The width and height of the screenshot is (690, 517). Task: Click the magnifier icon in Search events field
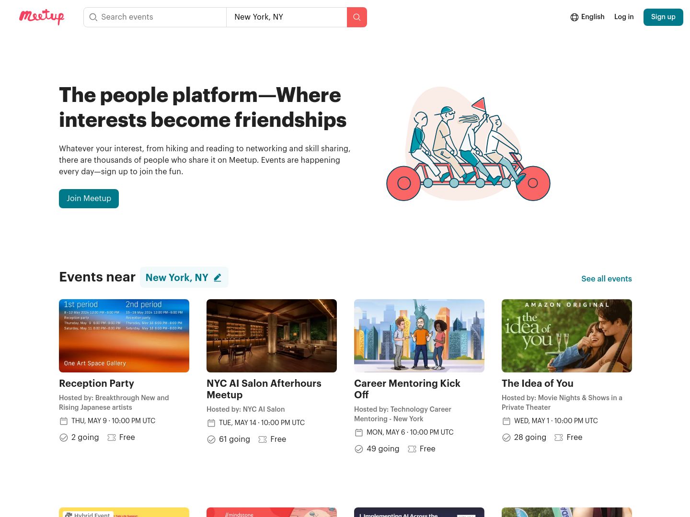pyautogui.click(x=93, y=17)
